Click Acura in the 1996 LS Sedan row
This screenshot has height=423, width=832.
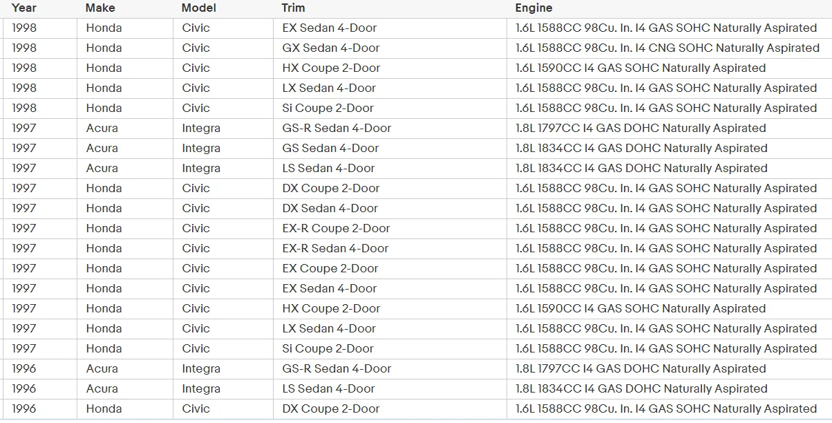[102, 389]
